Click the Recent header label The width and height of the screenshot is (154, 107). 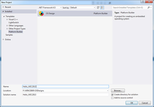click(8, 7)
